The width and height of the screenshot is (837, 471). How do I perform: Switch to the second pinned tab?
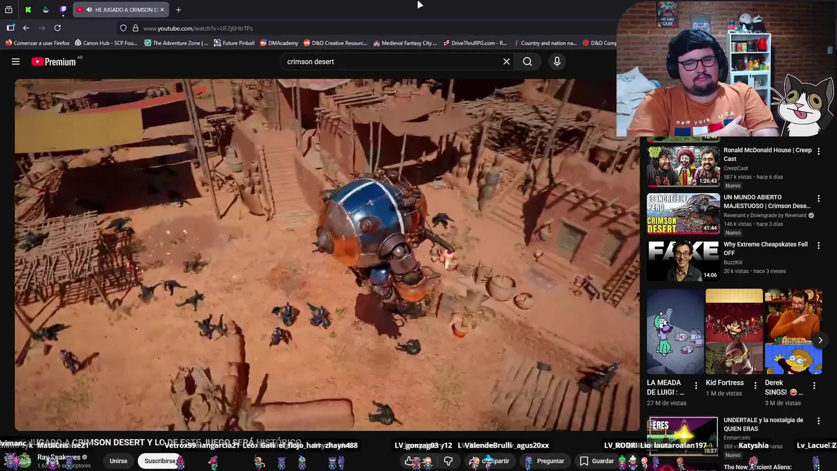[46, 10]
